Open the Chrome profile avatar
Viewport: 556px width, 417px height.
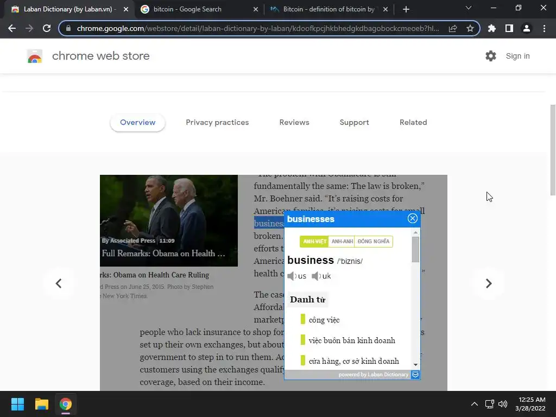click(x=527, y=28)
